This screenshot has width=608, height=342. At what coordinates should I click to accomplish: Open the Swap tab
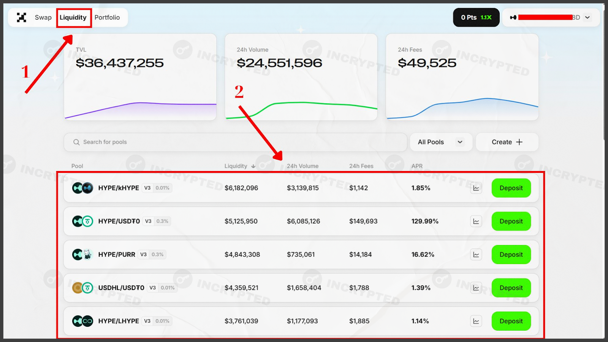[x=43, y=17]
